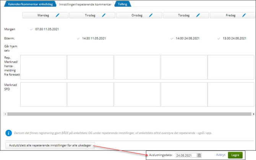Open the Telling tab
The image size is (256, 160).
tap(122, 4)
